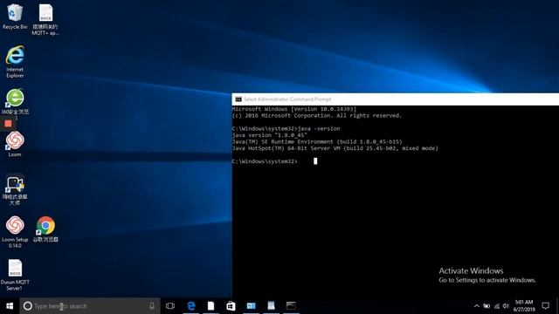Click the 'Java HotSpot(TM) 64-Bit Server VM' line

pyautogui.click(x=335, y=148)
